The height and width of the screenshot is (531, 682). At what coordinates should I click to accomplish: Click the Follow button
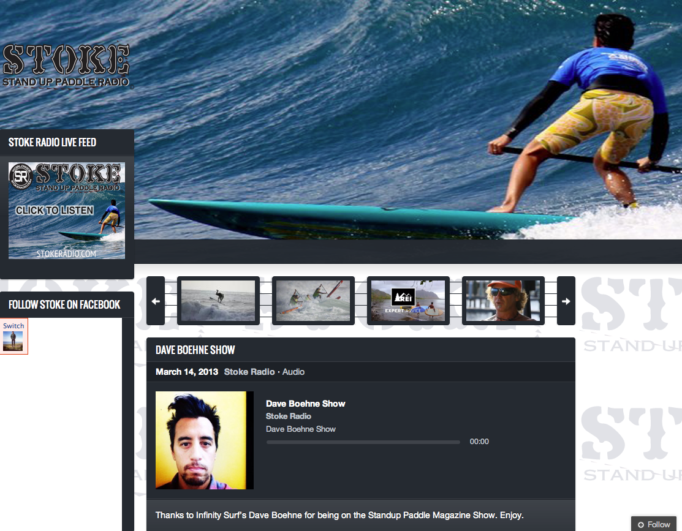click(654, 524)
